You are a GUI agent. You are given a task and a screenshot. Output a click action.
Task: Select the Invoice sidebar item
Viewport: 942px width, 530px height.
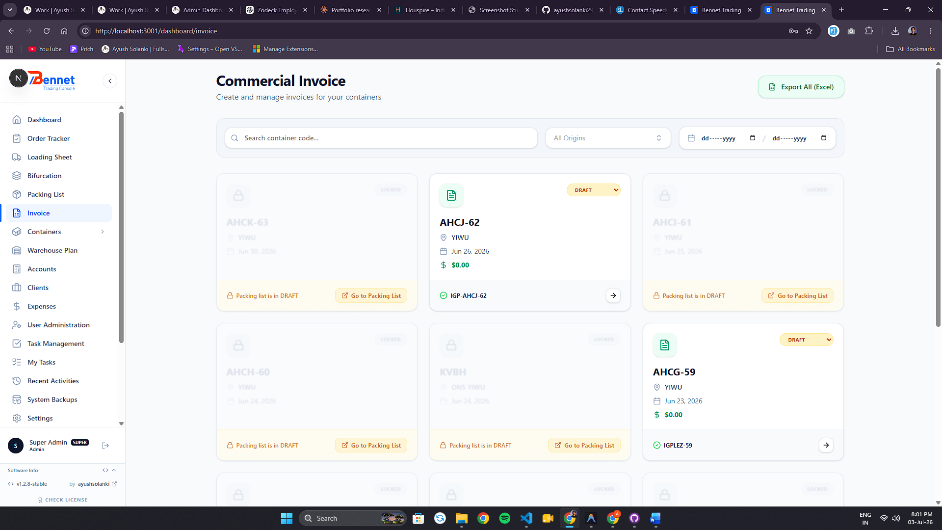[x=59, y=213]
